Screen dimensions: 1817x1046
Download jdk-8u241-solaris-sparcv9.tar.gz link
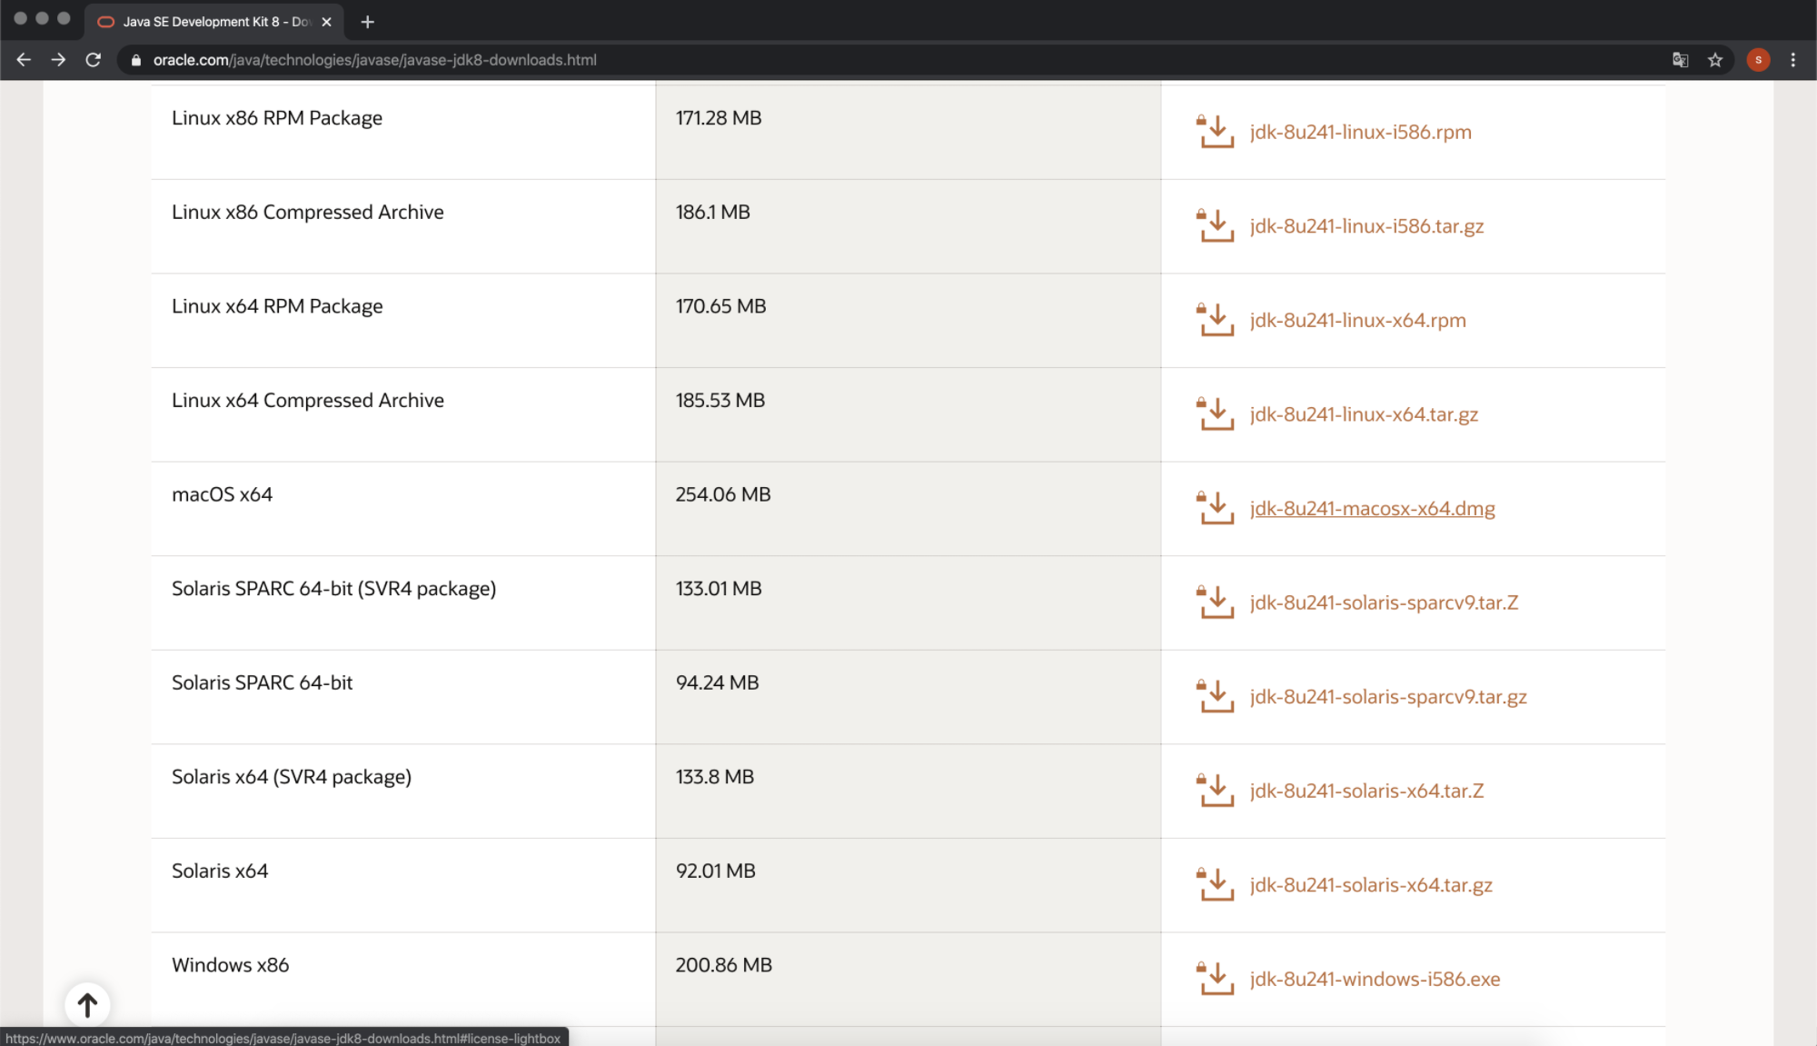point(1387,697)
